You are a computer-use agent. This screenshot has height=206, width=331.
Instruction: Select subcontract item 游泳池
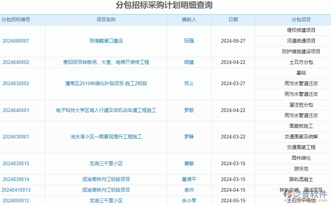(x=301, y=169)
